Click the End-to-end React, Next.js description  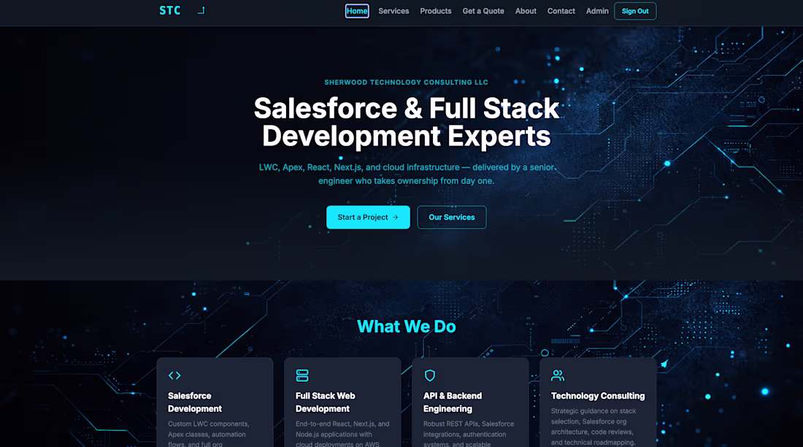[x=342, y=434]
